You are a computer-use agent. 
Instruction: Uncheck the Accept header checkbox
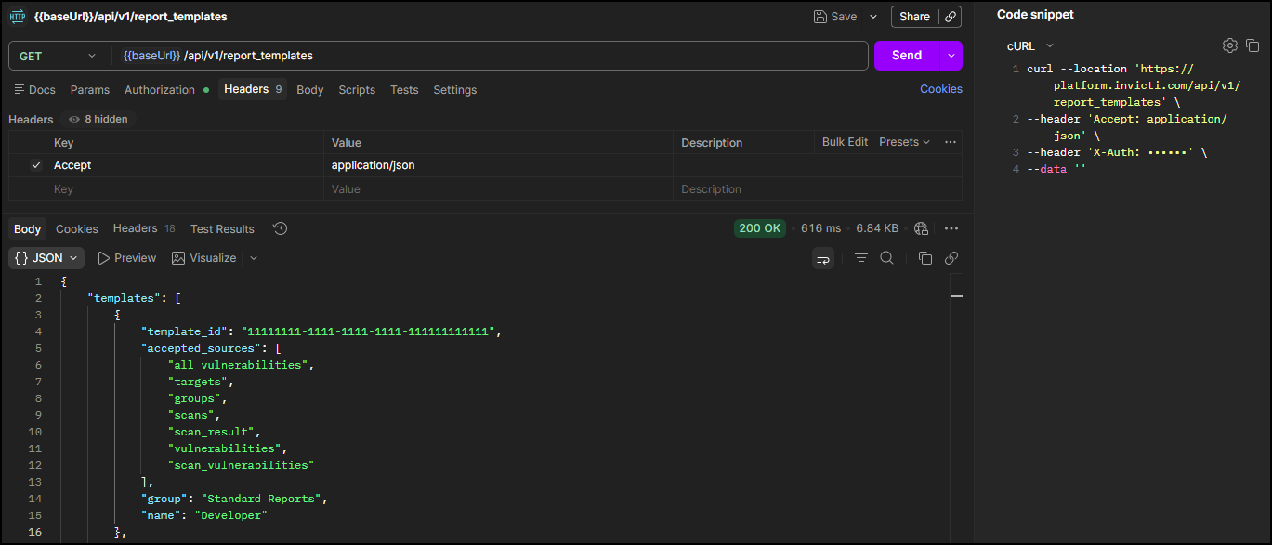[x=36, y=165]
